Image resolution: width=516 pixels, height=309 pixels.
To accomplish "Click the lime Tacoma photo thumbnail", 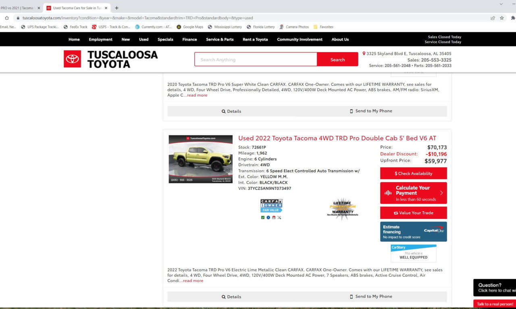I will point(201,159).
